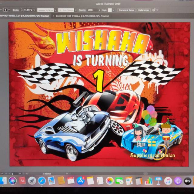This screenshot has height=194, width=194.
Task: Open the Apple TV app in dock
Action: tap(187, 181)
